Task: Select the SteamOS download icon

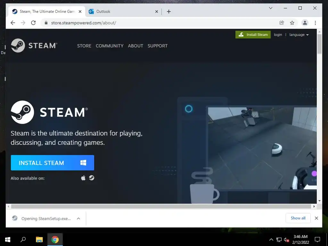Action: pos(92,178)
